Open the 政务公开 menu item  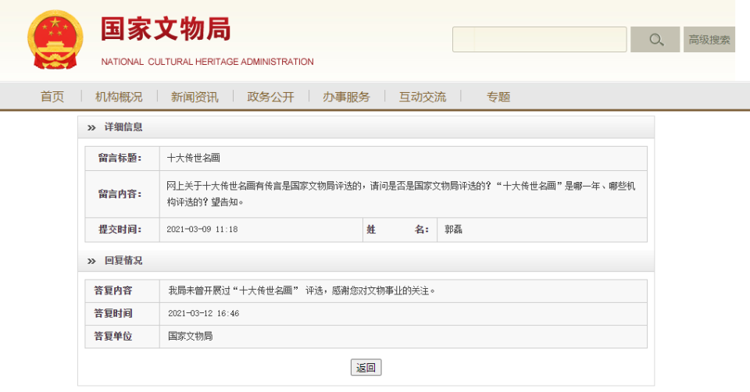coord(271,97)
